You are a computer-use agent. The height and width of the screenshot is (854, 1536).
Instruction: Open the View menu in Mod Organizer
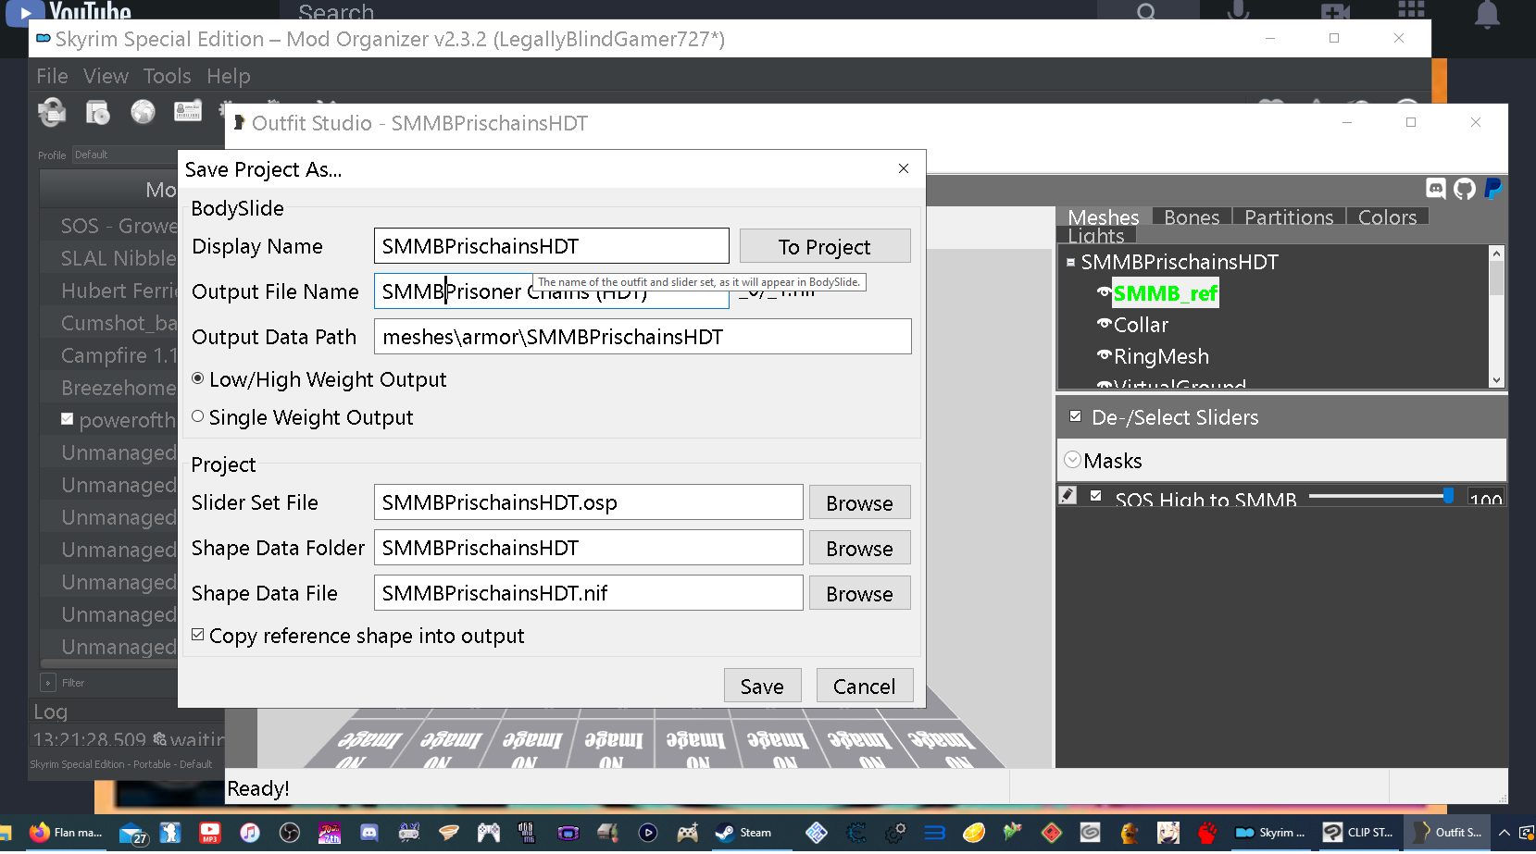[x=106, y=76]
